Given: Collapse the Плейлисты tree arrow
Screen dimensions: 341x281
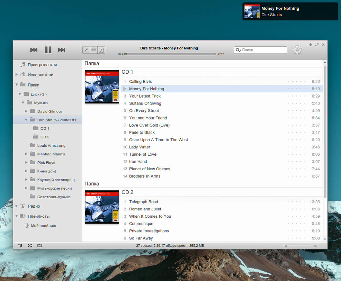Looking at the screenshot, I should click(17, 216).
